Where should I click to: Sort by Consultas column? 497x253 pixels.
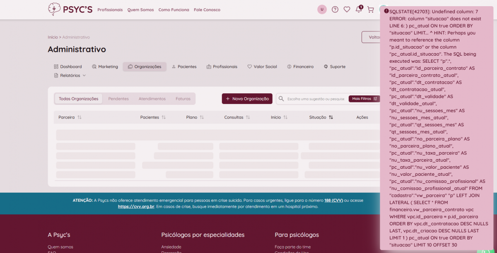click(237, 117)
